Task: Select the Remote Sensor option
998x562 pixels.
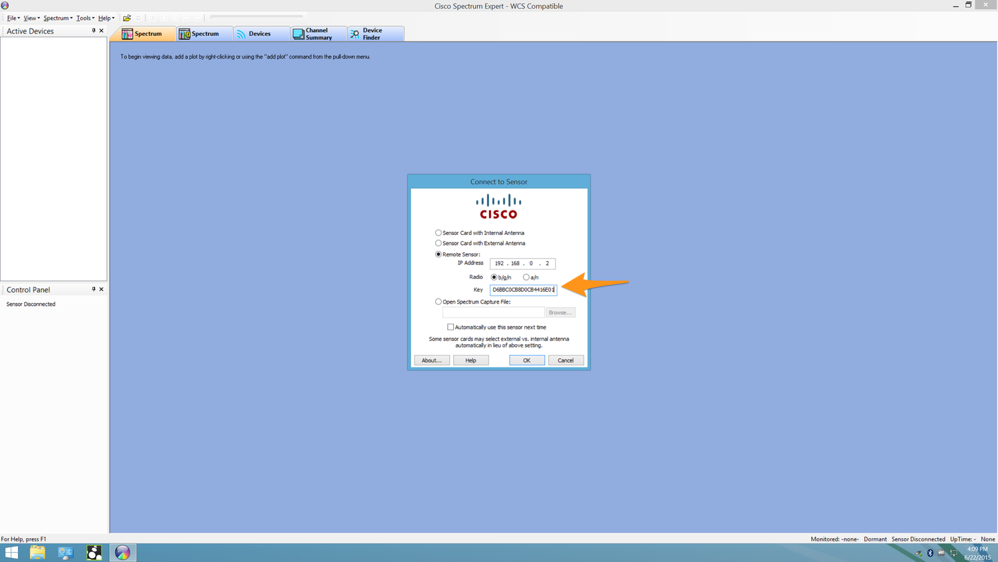Action: 438,254
